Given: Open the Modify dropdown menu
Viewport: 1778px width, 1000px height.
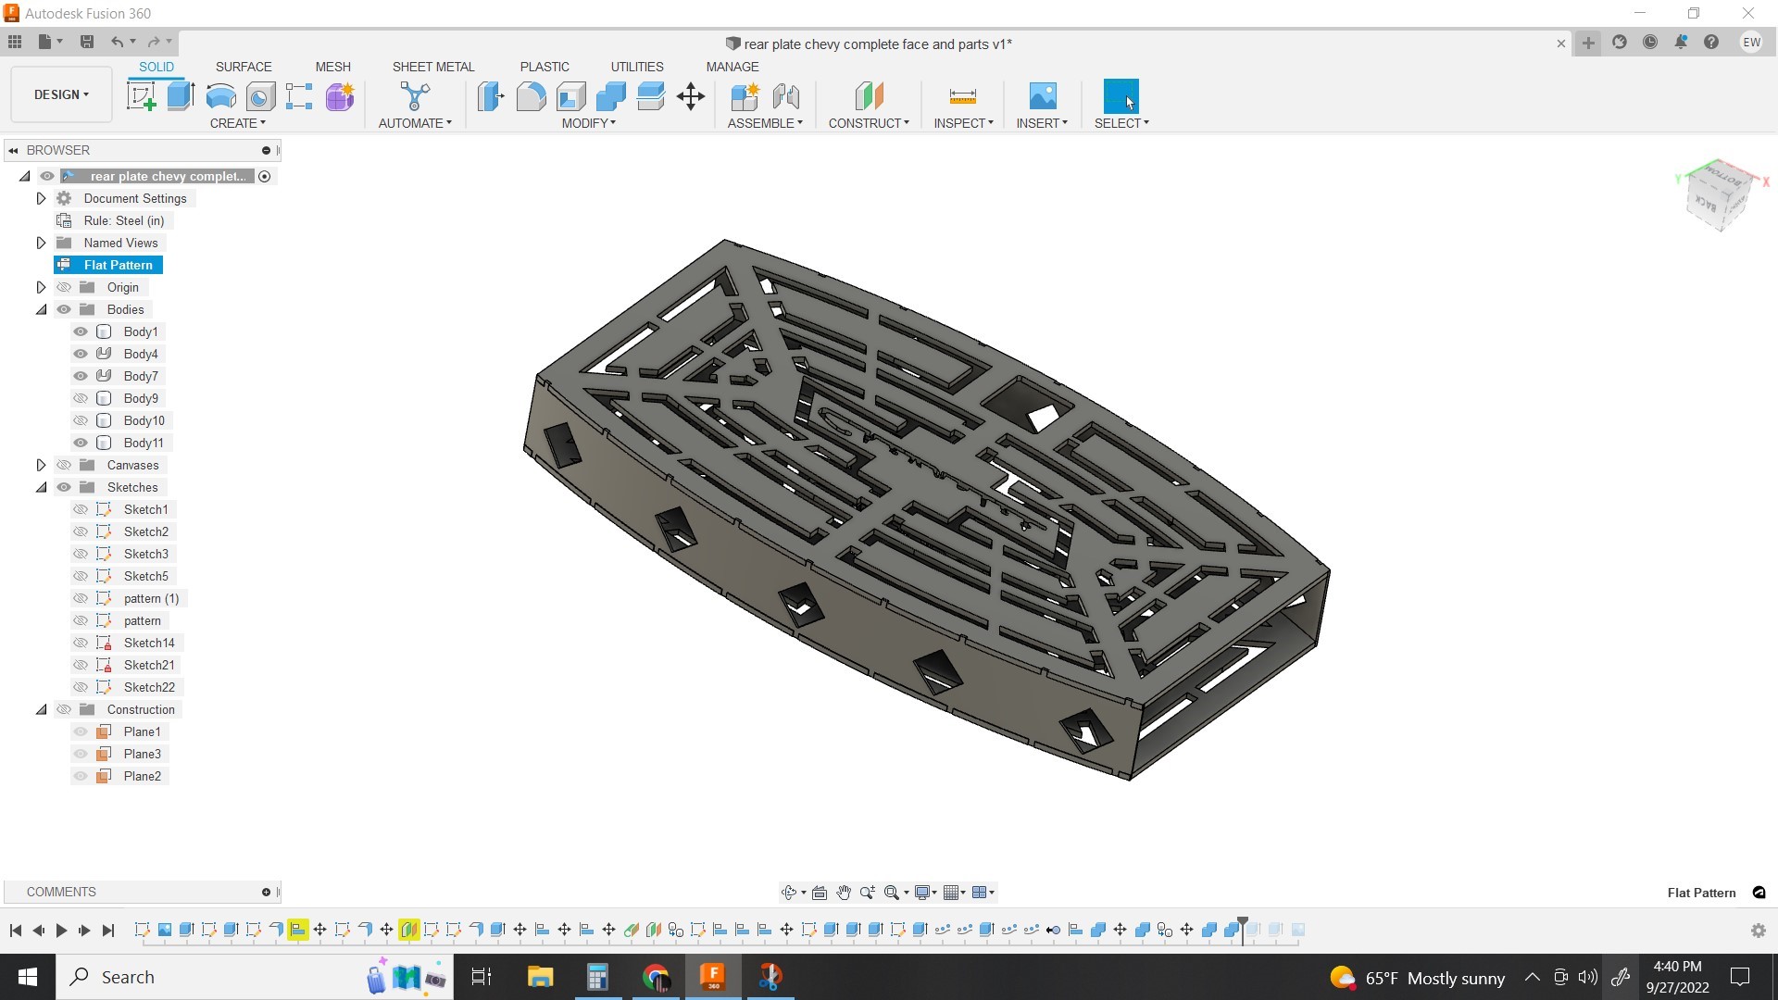Looking at the screenshot, I should [589, 122].
